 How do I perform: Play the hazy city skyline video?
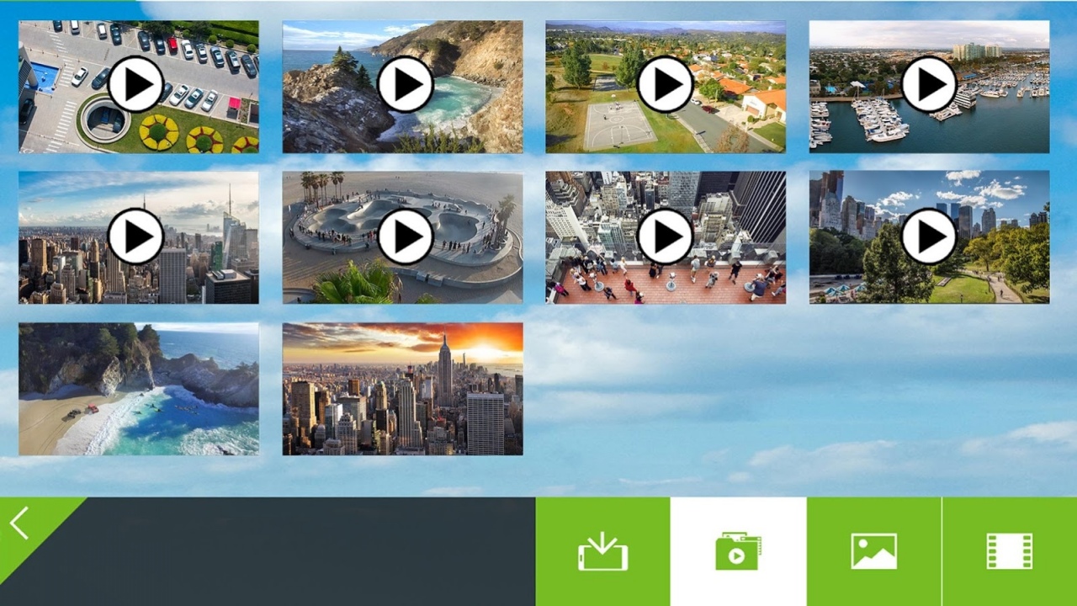pos(135,237)
